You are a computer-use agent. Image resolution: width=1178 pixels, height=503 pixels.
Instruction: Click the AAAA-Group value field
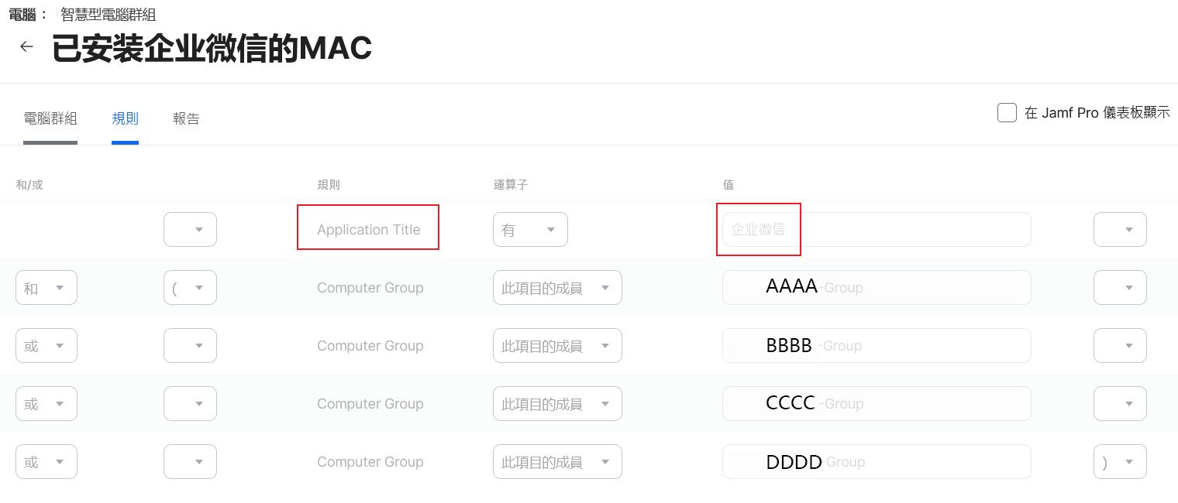(877, 288)
